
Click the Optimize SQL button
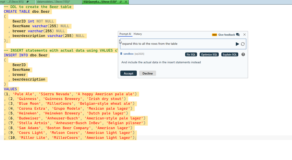209,55
